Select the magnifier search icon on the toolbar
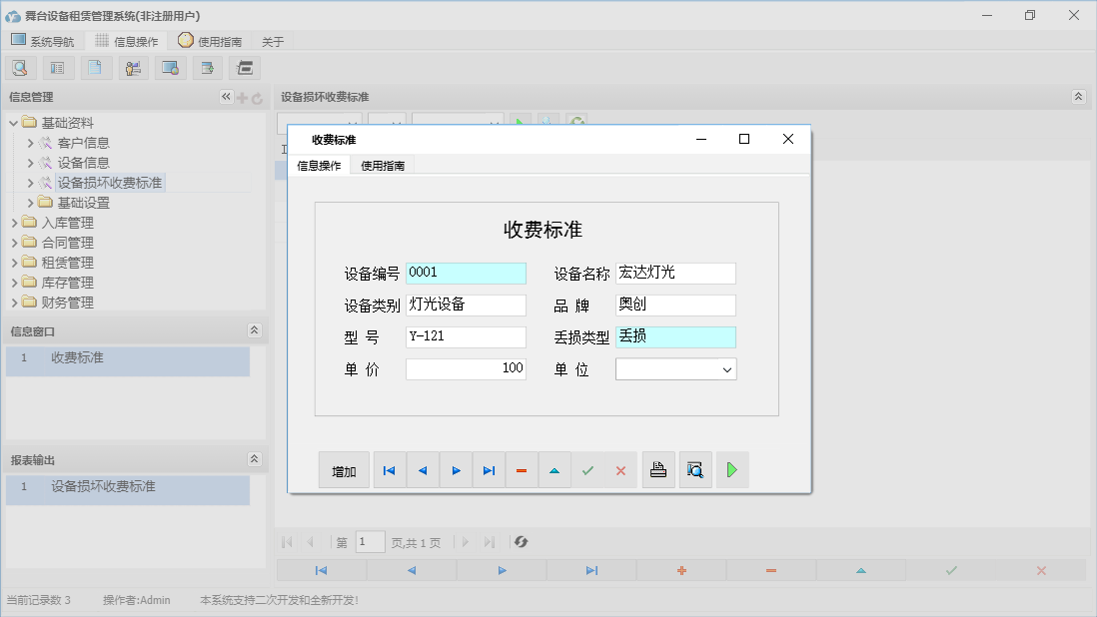Viewport: 1097px width, 617px height. 20,67
